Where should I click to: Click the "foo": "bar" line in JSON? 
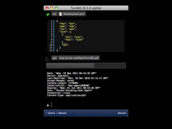[68, 24]
